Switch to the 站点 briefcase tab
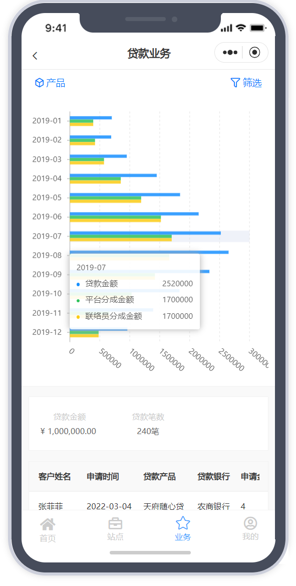The width and height of the screenshot is (296, 586). 115,529
